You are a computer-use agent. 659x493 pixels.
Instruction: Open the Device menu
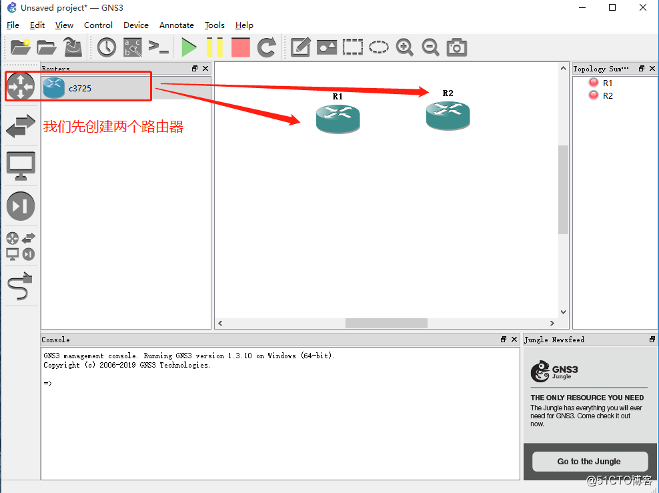136,25
